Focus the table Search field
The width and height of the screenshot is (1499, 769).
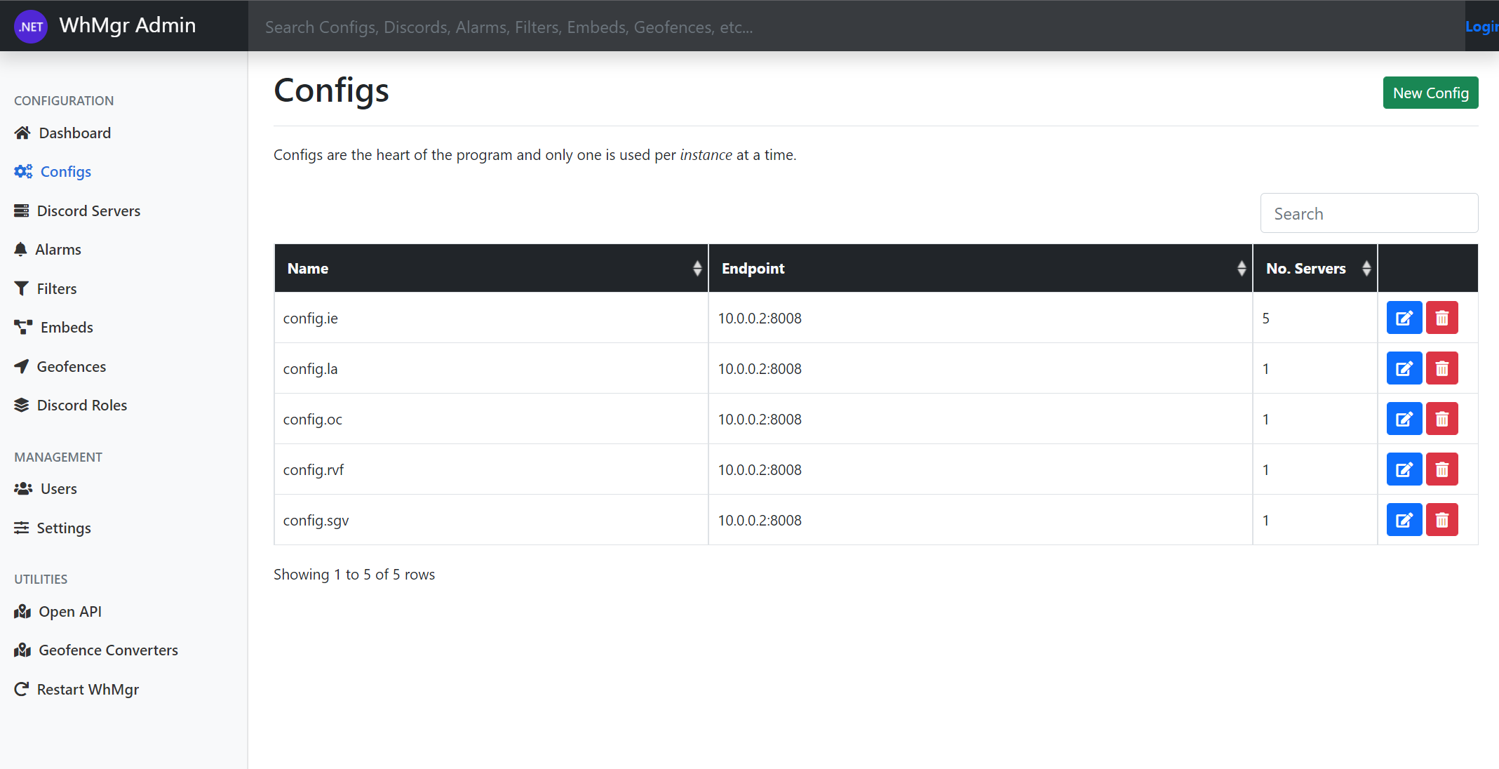tap(1369, 213)
